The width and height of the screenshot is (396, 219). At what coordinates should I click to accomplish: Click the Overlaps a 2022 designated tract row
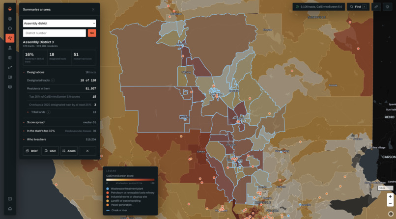click(x=62, y=105)
